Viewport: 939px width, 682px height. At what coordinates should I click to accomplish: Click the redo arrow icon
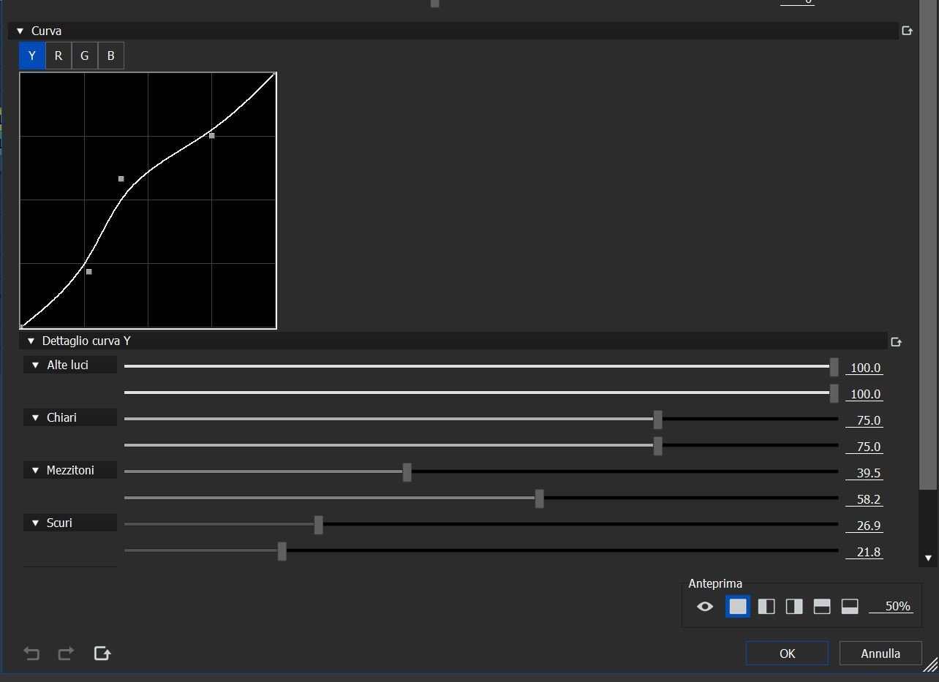pyautogui.click(x=66, y=653)
